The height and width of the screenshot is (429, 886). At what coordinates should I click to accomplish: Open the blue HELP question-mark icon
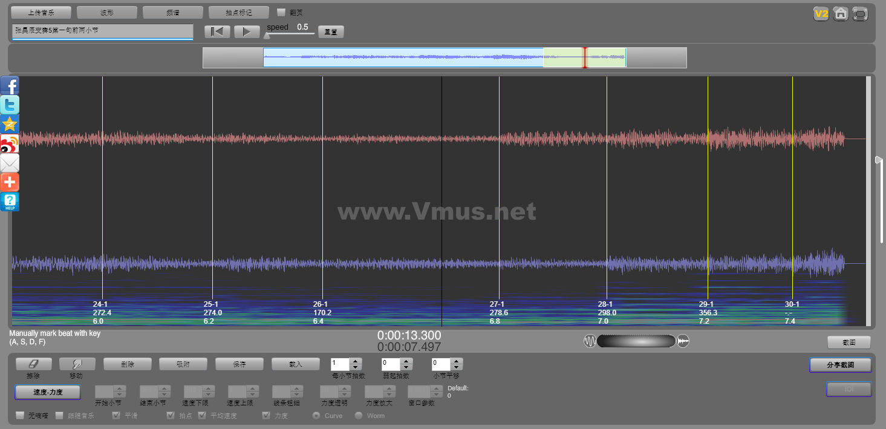point(10,201)
